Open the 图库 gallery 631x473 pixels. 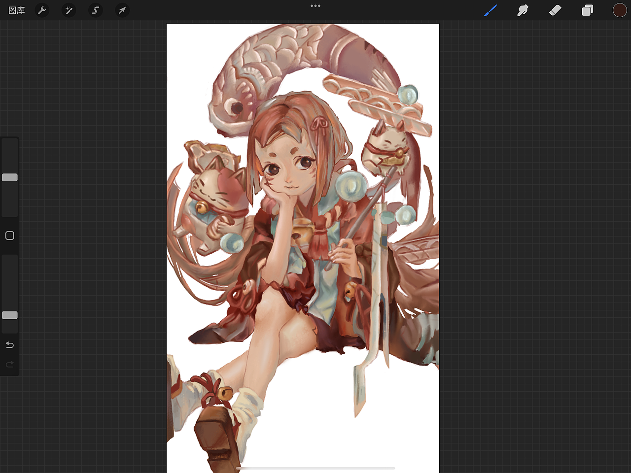click(x=17, y=10)
